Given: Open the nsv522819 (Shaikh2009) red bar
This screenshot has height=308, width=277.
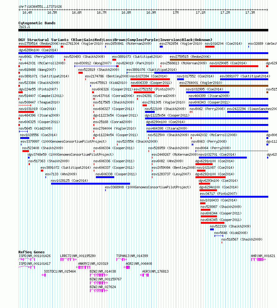Looking at the screenshot, I should click(81, 73).
